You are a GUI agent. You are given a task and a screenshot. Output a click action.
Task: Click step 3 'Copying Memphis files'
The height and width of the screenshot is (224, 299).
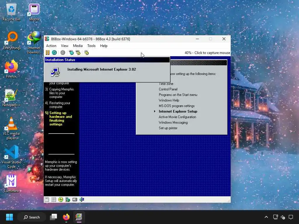(x=60, y=93)
